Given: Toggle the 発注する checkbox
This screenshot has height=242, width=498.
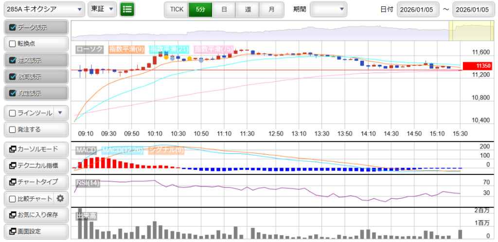Looking at the screenshot, I should [13, 130].
